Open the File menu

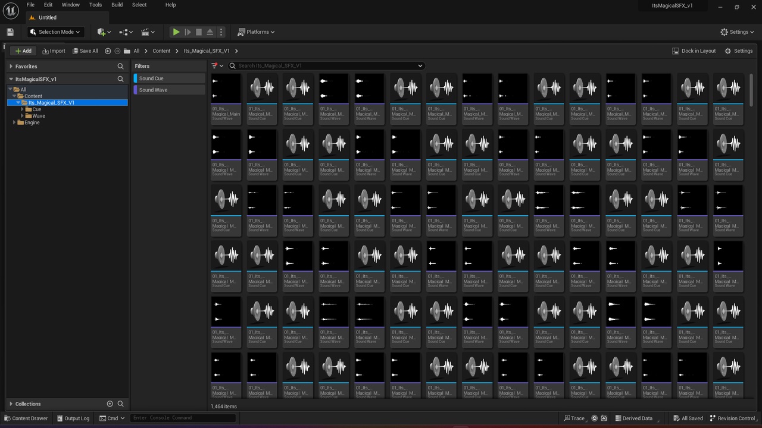tap(30, 5)
